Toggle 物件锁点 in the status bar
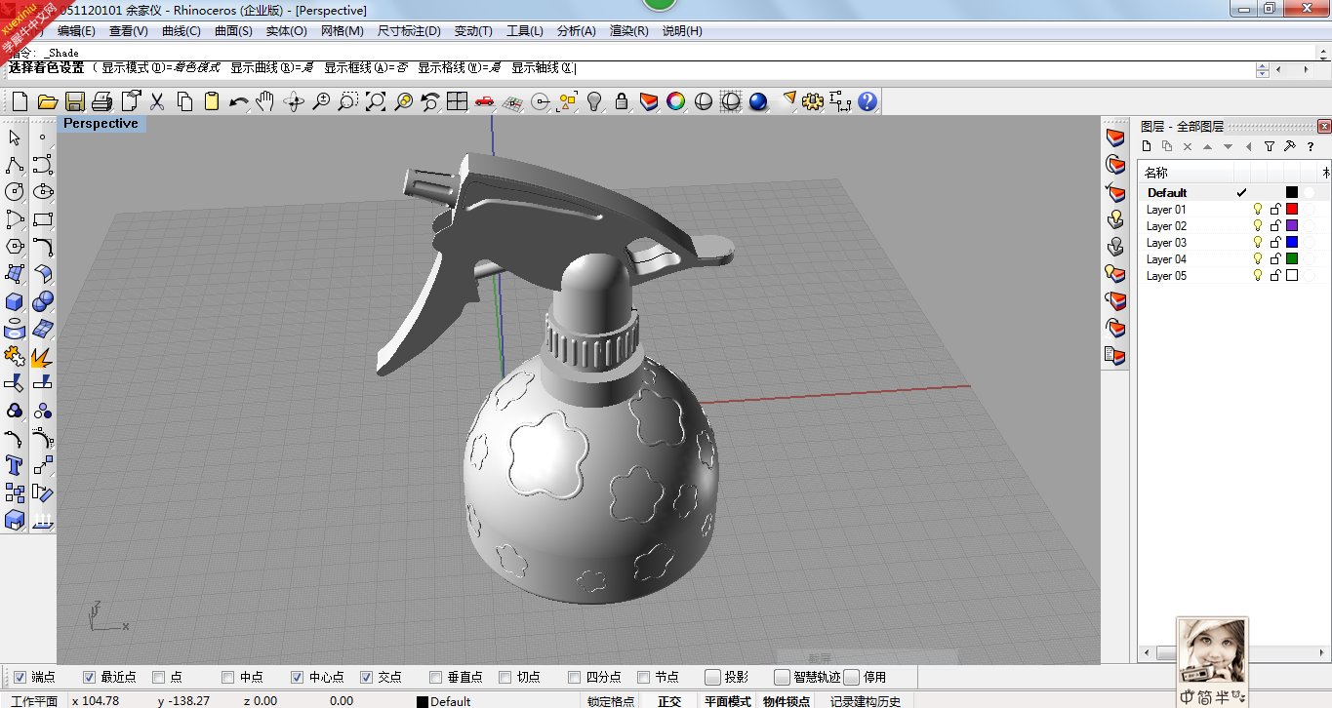The height and width of the screenshot is (708, 1332). pos(787,701)
